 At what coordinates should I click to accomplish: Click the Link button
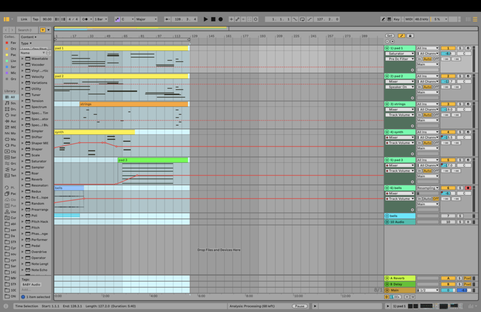coord(24,19)
